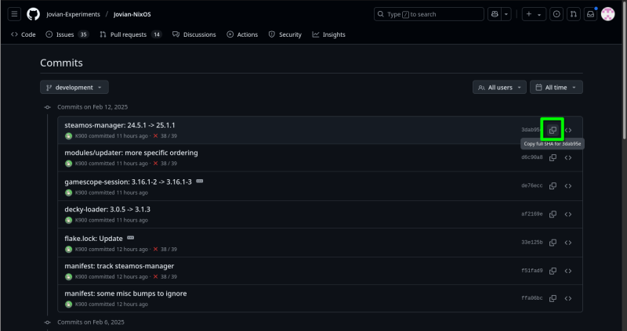The height and width of the screenshot is (331, 627).
Task: Copy full SHA for 33e125b
Action: 553,243
